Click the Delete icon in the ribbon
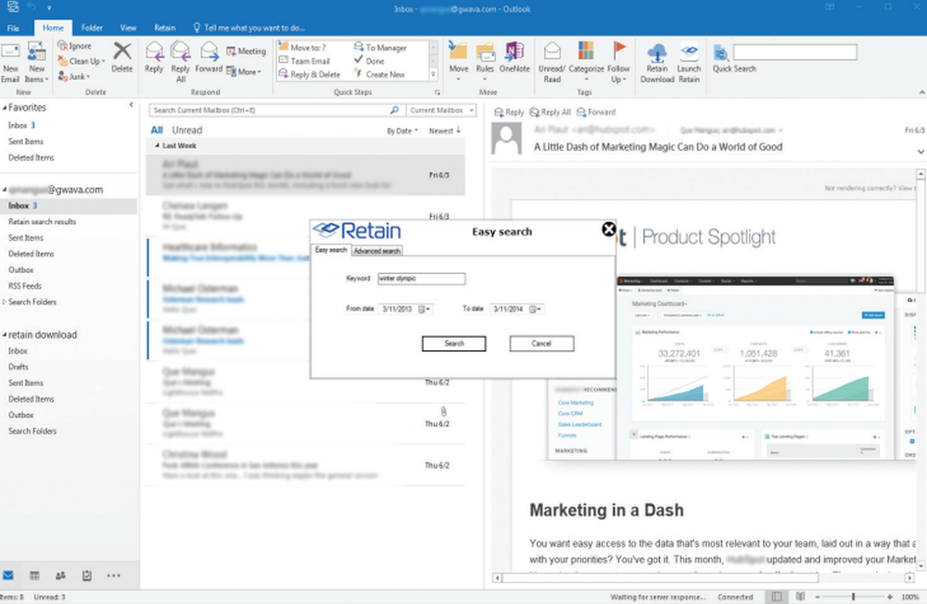 121,56
